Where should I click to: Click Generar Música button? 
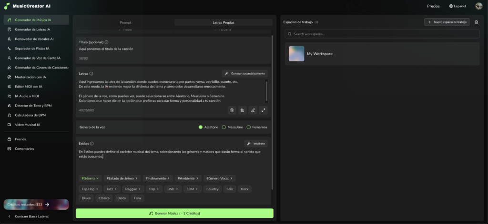point(174,214)
